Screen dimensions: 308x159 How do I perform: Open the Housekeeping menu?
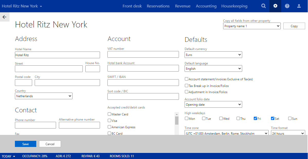coord(234,6)
